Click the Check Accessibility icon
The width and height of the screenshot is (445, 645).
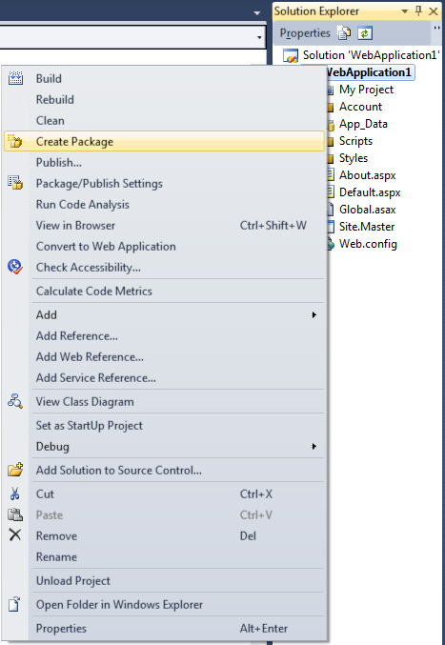pyautogui.click(x=15, y=267)
